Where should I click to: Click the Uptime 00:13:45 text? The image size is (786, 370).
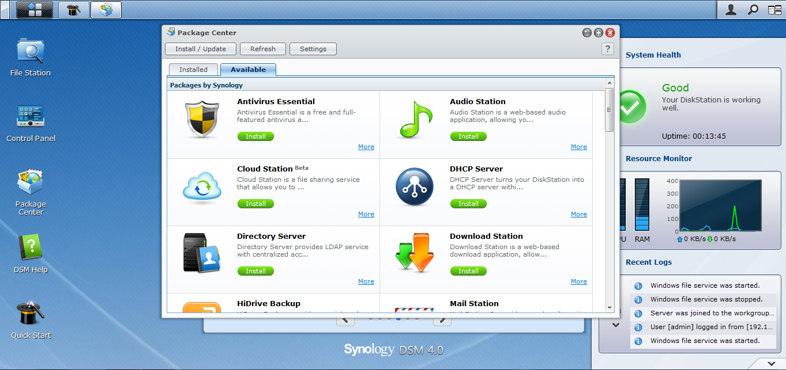(694, 136)
